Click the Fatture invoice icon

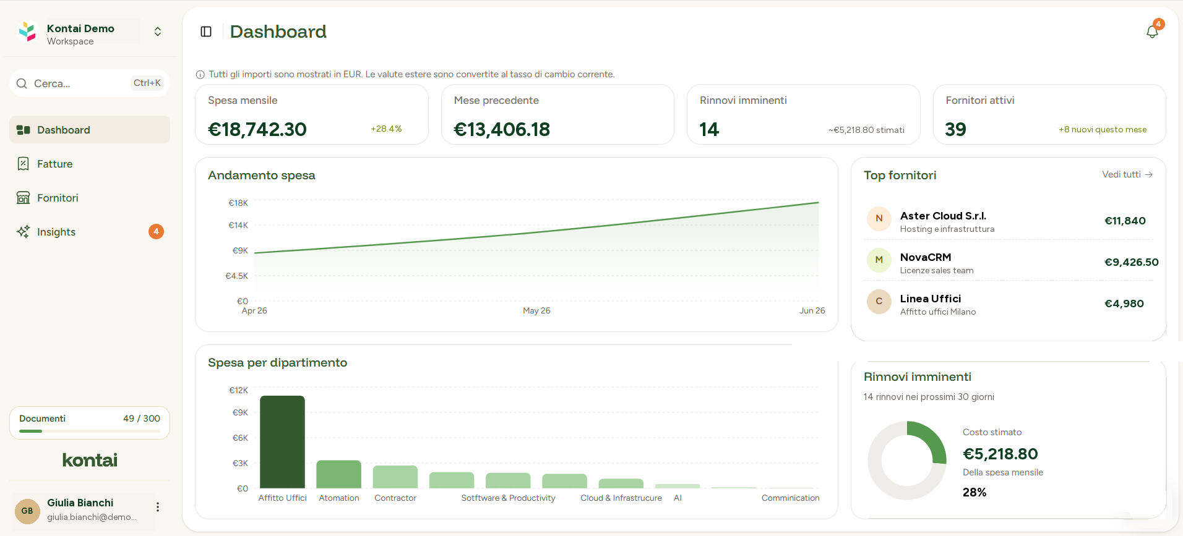24,164
